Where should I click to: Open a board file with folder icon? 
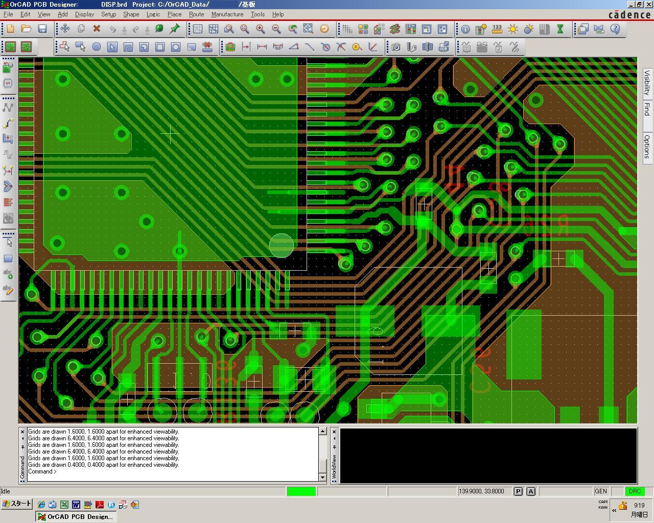[x=26, y=29]
